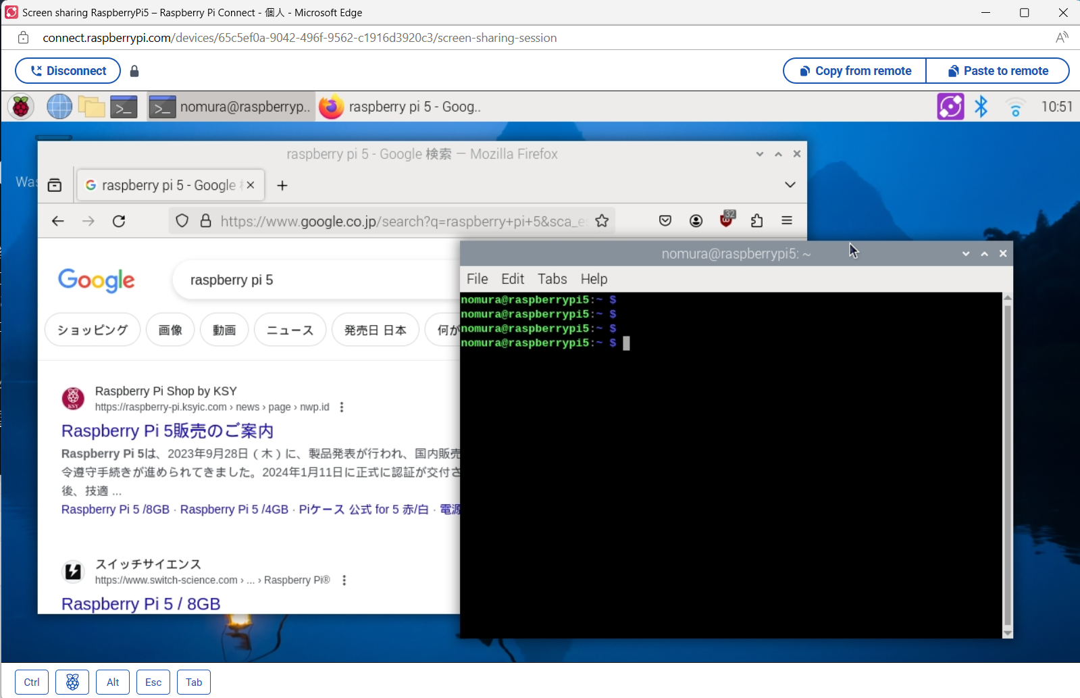The image size is (1080, 698).
Task: Open the Firefox account icon
Action: [696, 220]
